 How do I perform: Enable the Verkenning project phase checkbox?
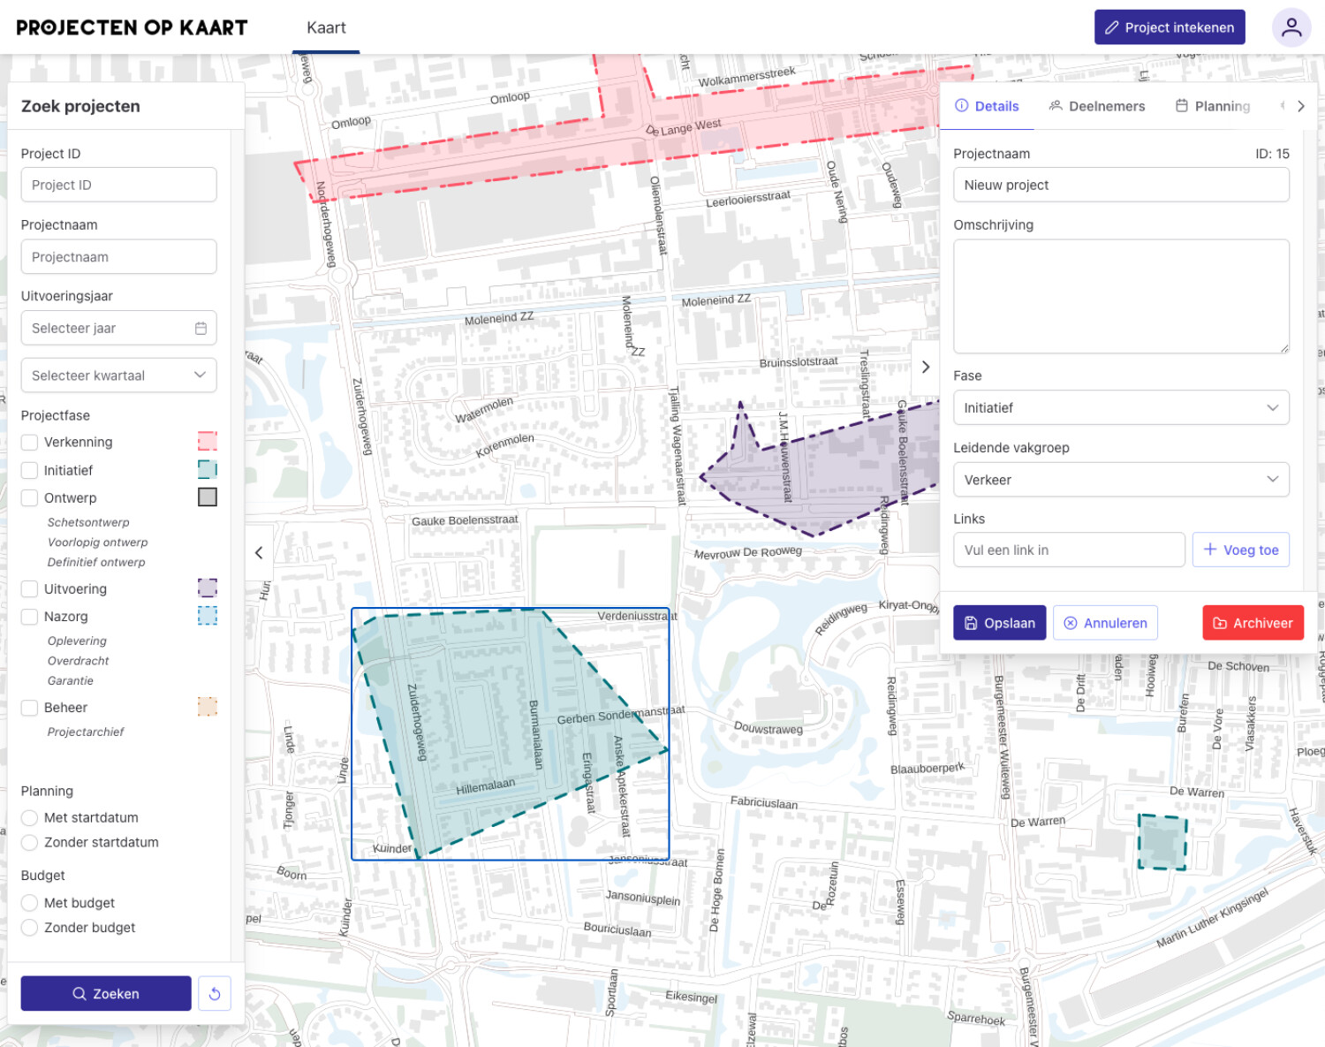(29, 442)
